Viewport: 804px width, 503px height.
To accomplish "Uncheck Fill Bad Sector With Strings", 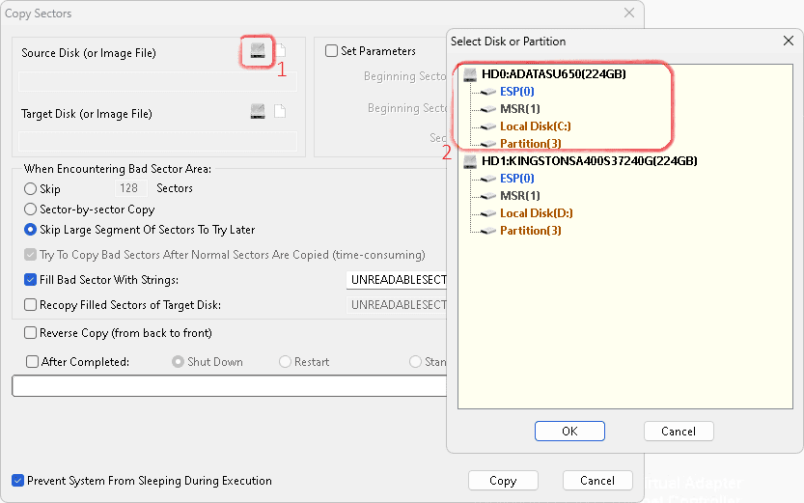I will tap(31, 280).
